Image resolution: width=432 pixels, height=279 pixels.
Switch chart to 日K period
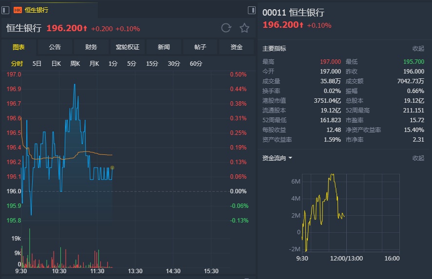pyautogui.click(x=56, y=63)
